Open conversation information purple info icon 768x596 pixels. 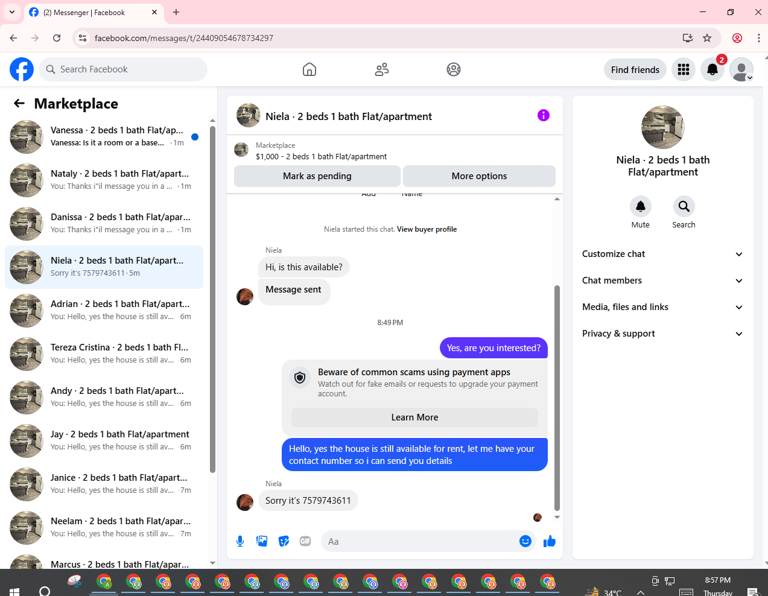click(x=544, y=115)
